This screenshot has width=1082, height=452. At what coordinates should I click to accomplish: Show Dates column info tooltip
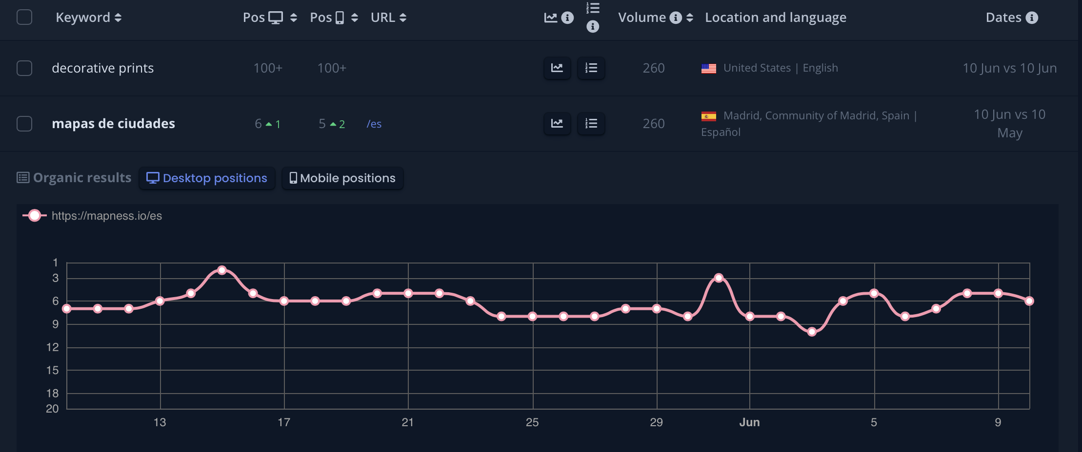[1032, 18]
